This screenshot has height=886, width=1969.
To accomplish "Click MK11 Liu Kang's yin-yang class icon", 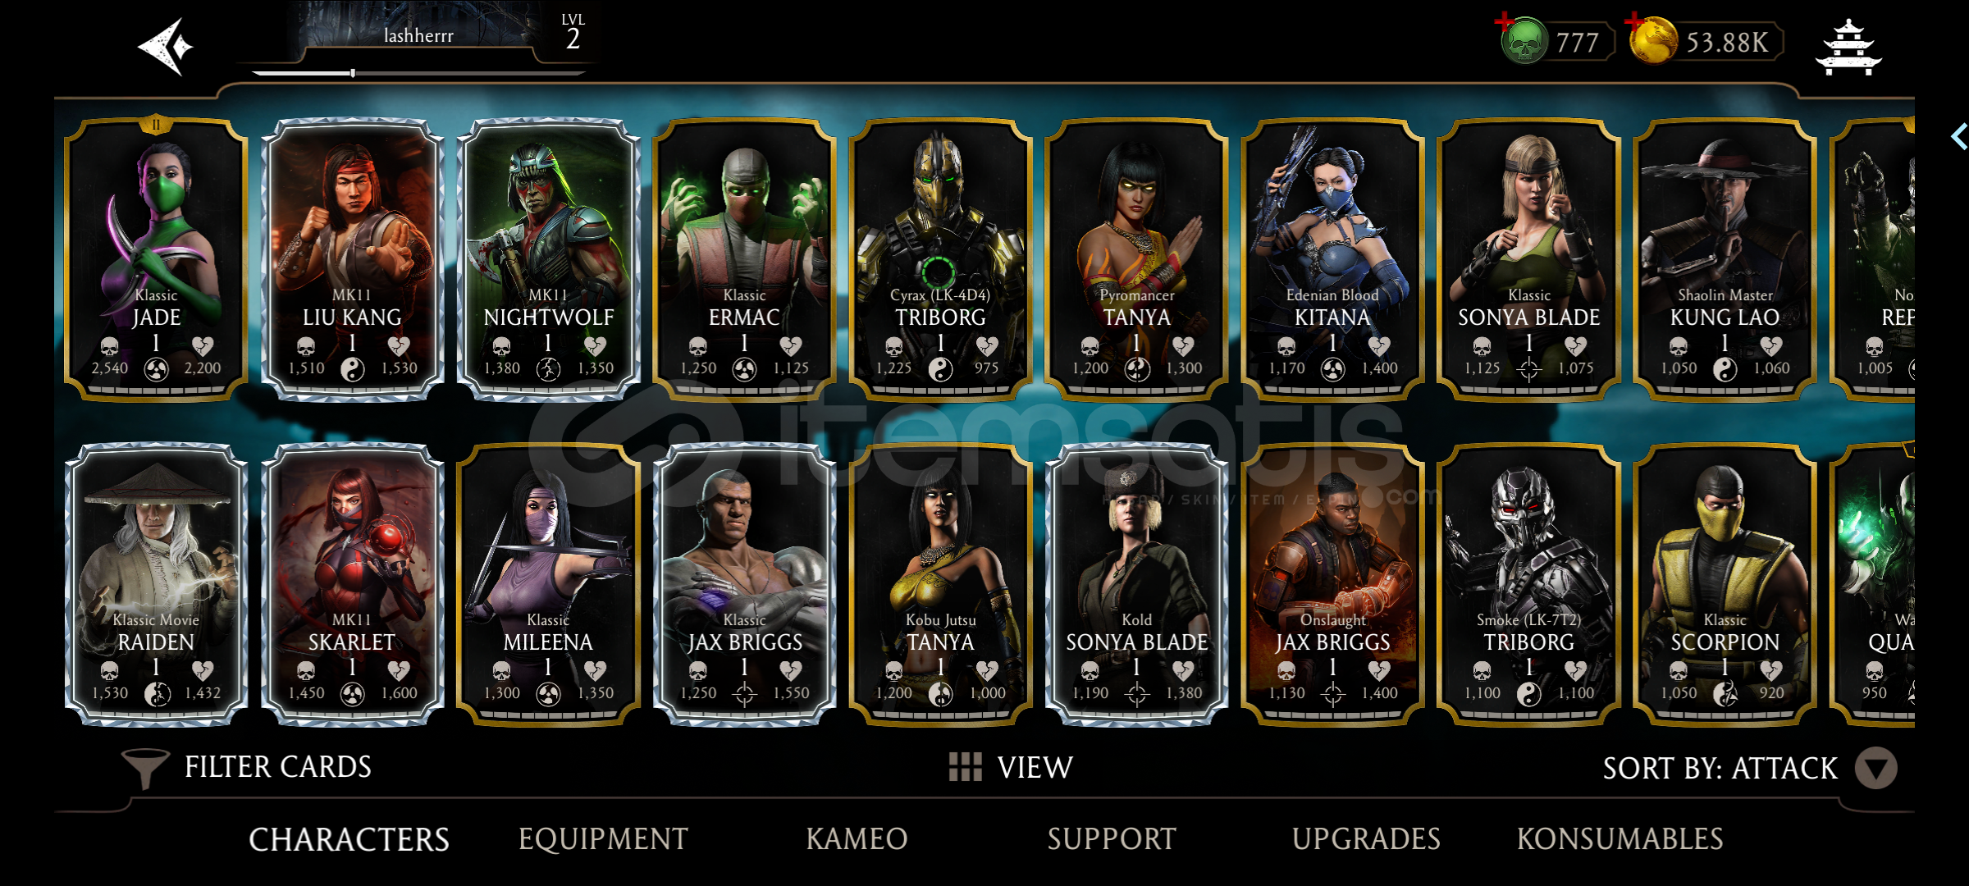I will pos(352,370).
